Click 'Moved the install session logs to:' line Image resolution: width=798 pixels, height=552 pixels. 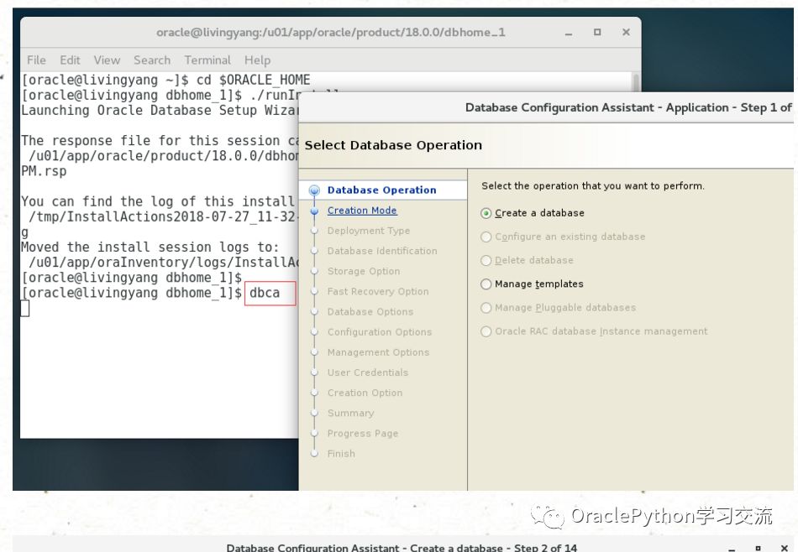pyautogui.click(x=150, y=247)
